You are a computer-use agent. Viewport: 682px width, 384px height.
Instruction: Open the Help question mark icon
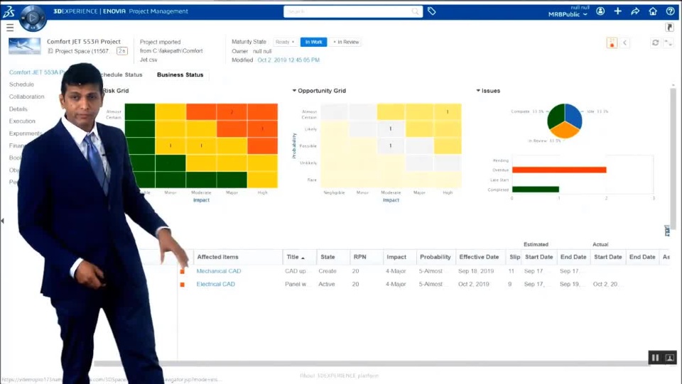(x=670, y=11)
